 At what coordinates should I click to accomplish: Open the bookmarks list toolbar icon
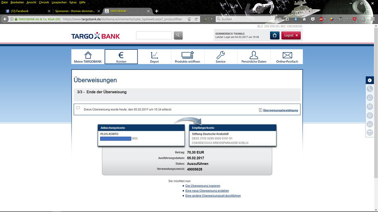pos(287,19)
